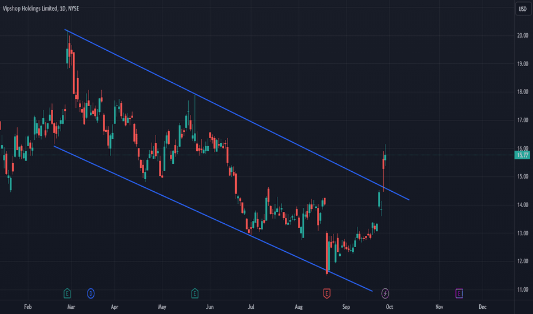Click the Jul label on time axis
This screenshot has height=314, width=533.
pos(251,307)
